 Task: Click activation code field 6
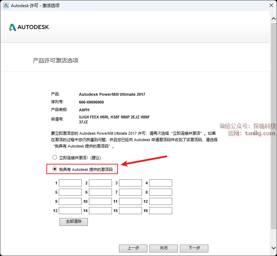click(x=100, y=192)
